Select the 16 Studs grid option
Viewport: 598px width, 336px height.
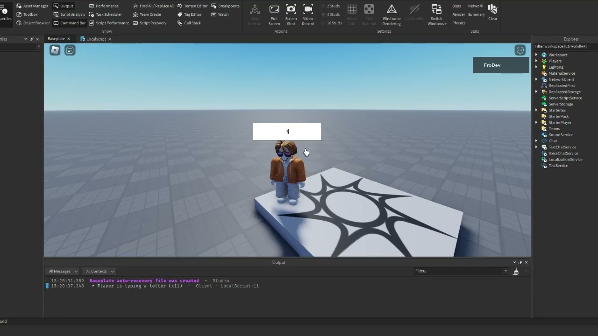[331, 23]
